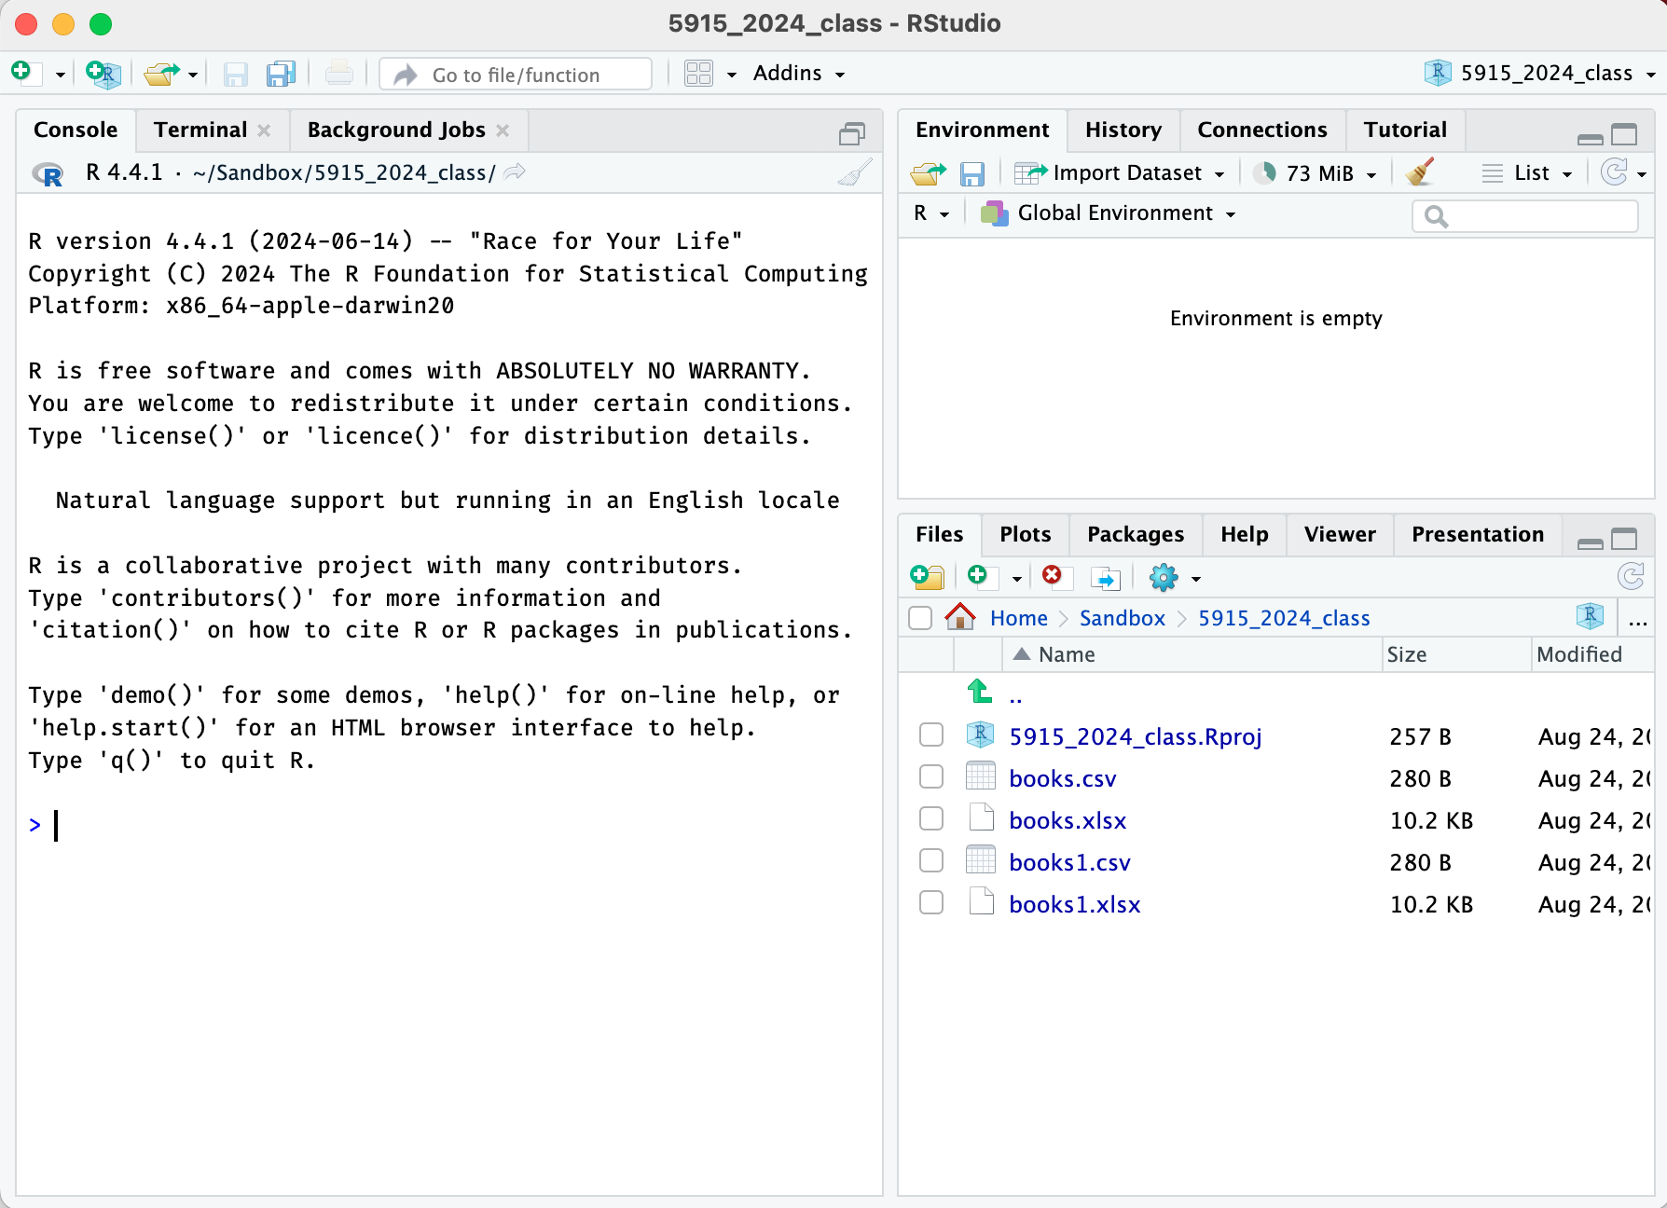Image resolution: width=1667 pixels, height=1208 pixels.
Task: Click the Save current document icon
Action: tap(236, 74)
